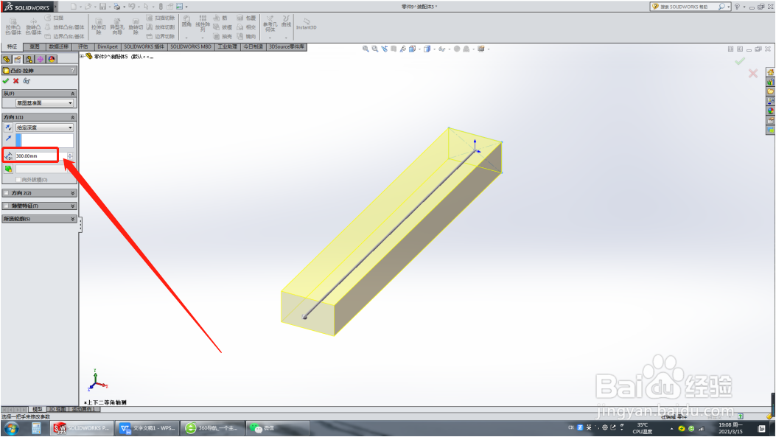Click the depth spinner arrows
776x437 pixels.
70,156
